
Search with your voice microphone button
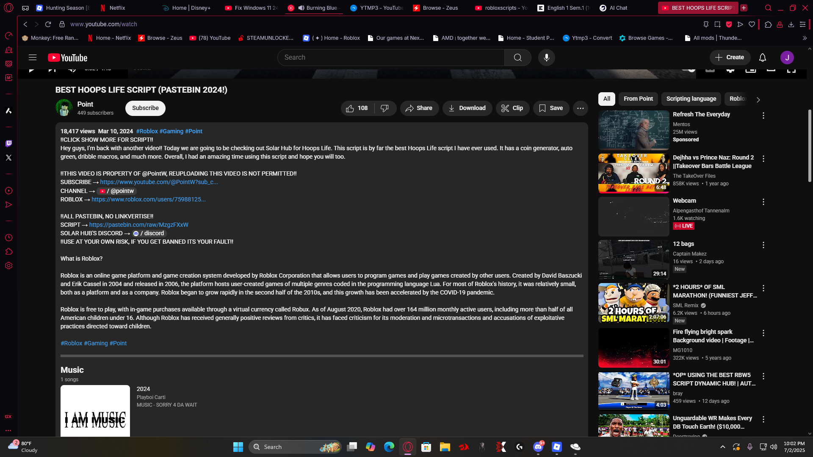547,58
